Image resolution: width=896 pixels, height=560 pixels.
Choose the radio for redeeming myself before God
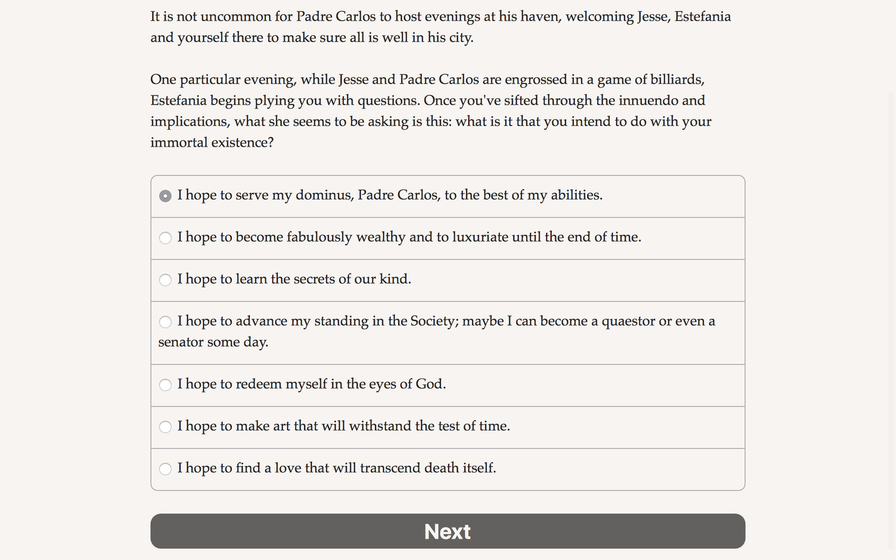(165, 385)
